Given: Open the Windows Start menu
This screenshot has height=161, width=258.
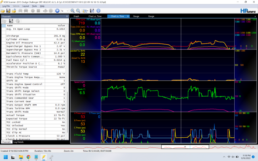Looking at the screenshot, I should click(6, 157).
